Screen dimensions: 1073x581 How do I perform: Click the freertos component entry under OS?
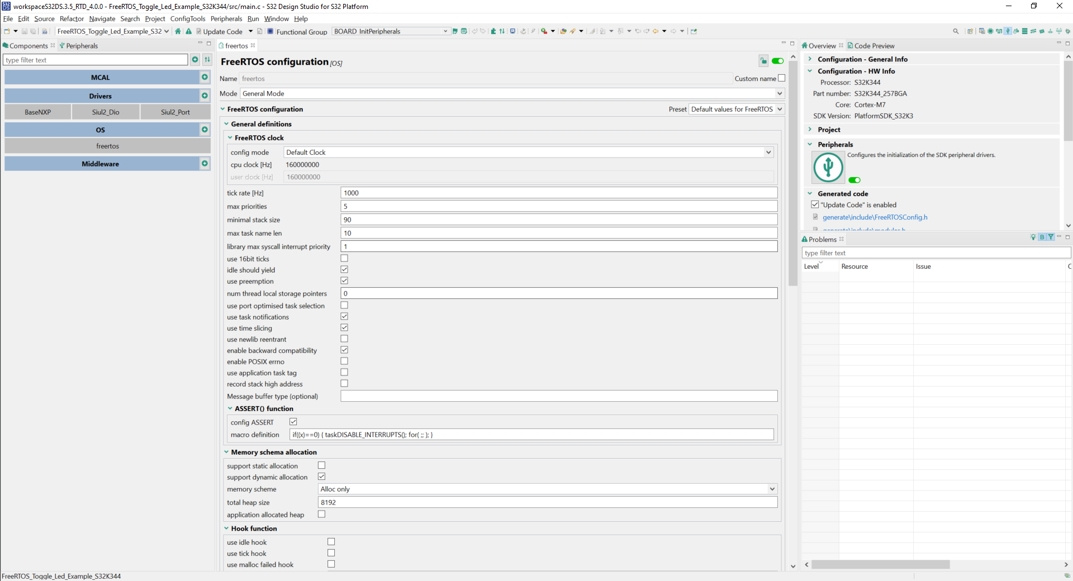(107, 146)
